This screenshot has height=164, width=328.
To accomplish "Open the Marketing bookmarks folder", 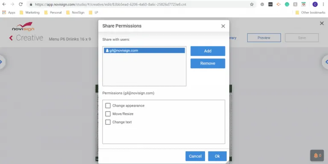I will pyautogui.click(x=29, y=12).
